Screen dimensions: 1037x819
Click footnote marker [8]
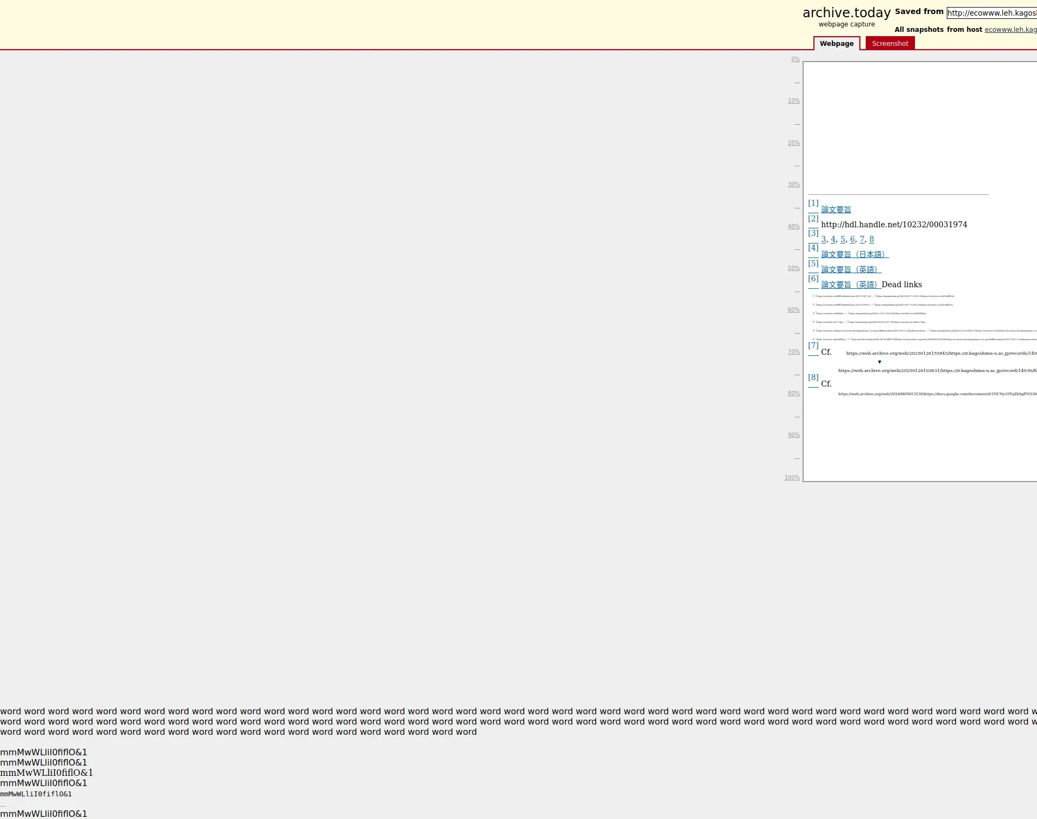point(813,377)
